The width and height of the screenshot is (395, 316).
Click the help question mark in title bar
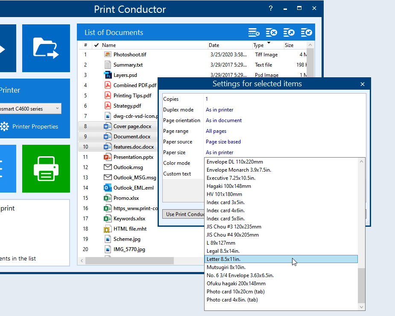pos(271,9)
